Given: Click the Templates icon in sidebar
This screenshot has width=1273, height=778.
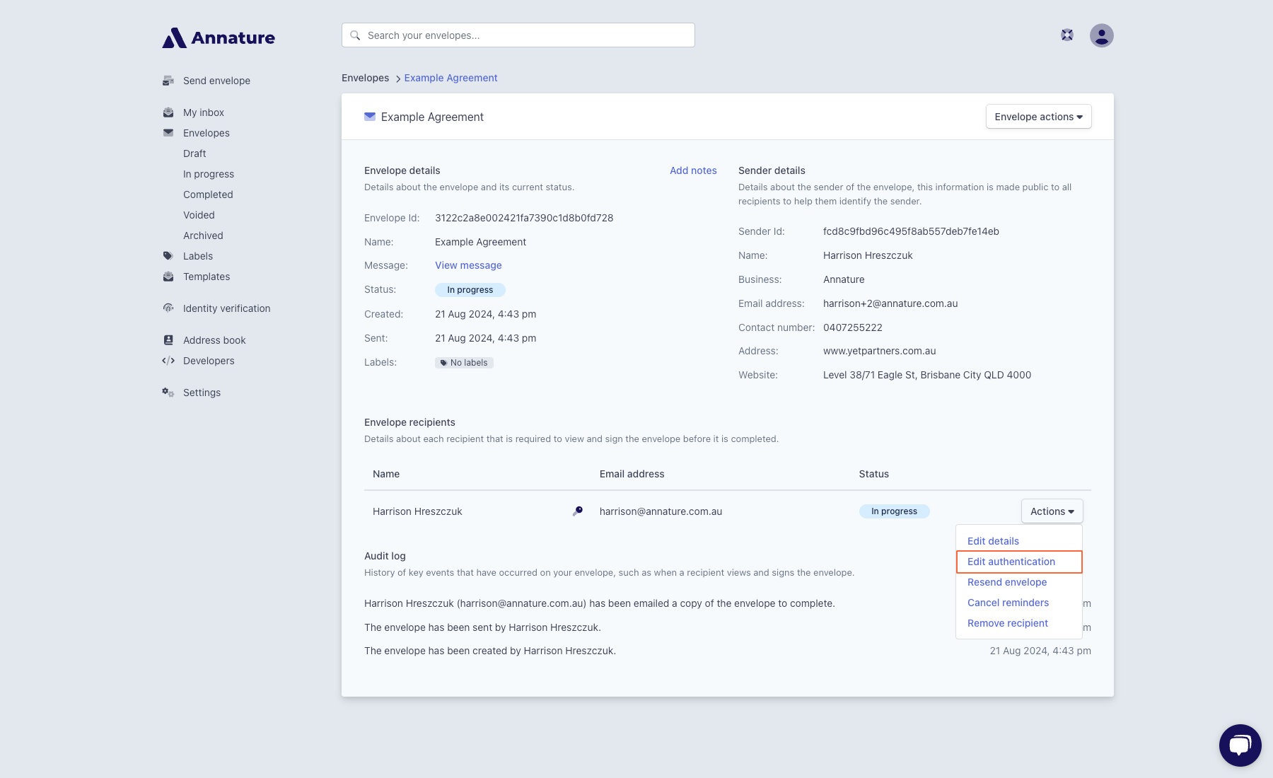Looking at the screenshot, I should [168, 277].
